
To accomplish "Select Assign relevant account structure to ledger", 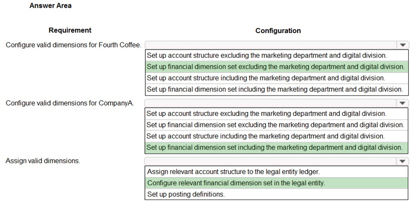I will 276,172.
